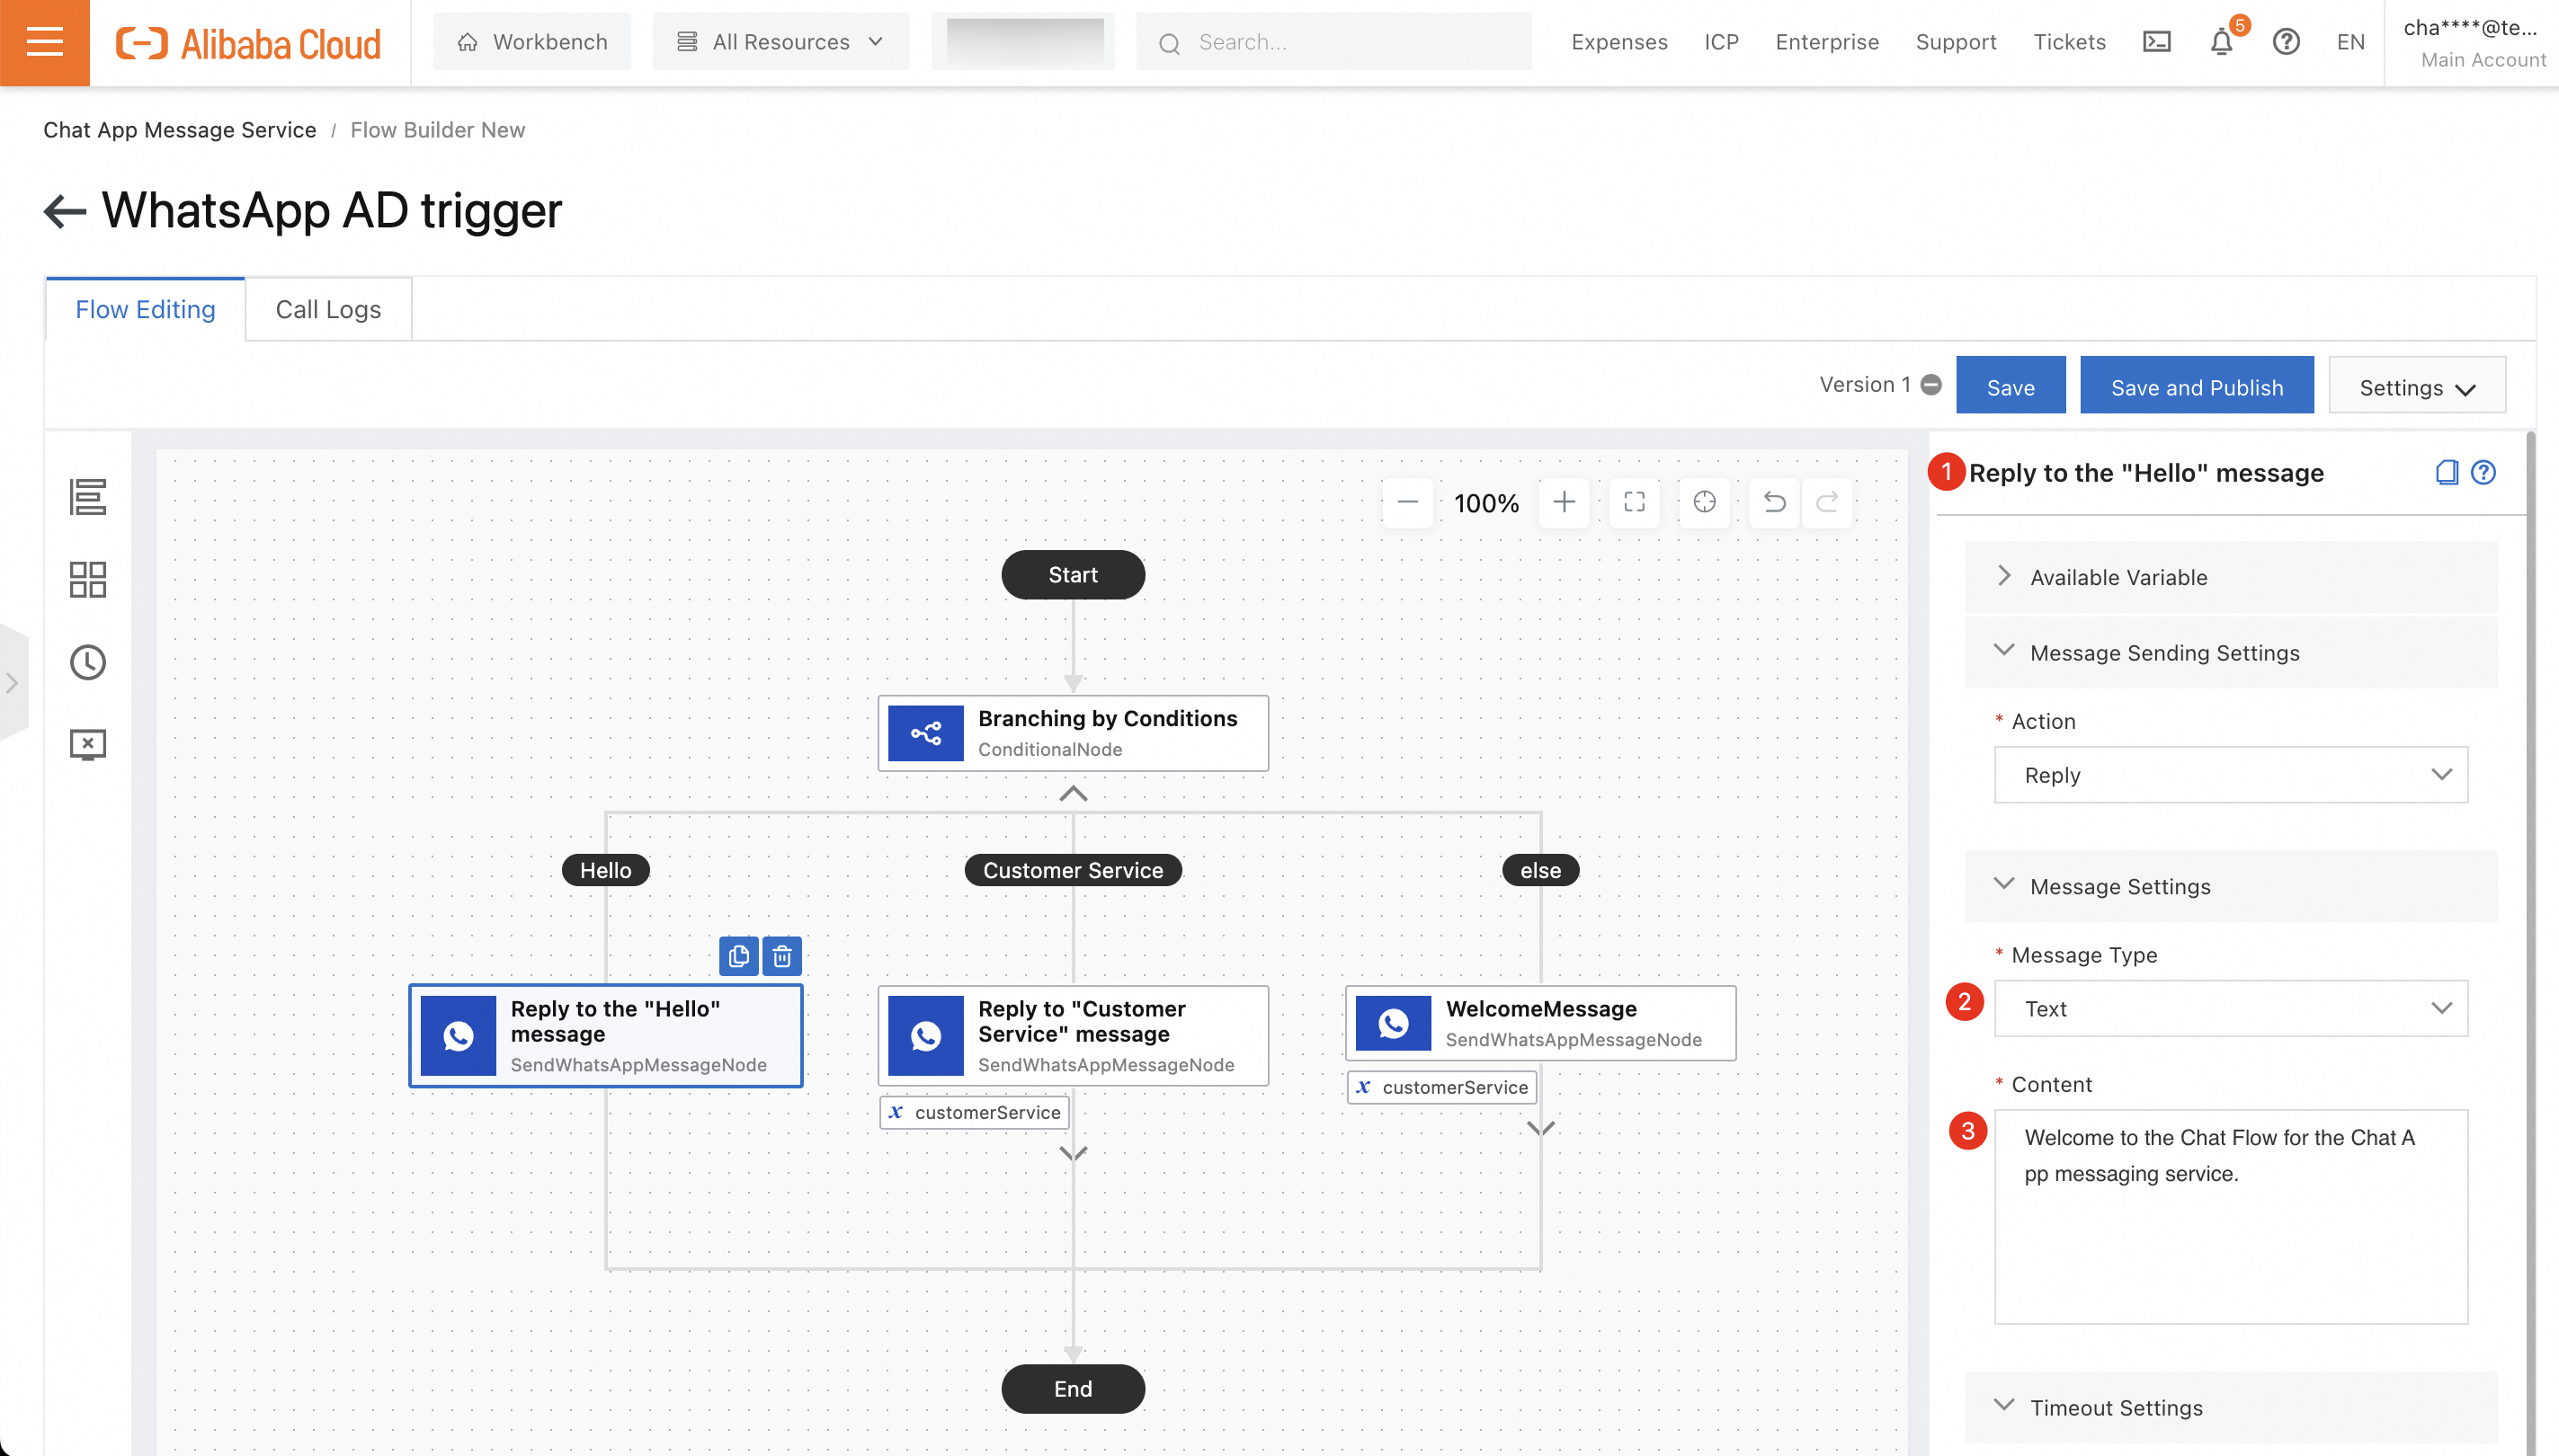Click fit-to-screen icon in canvas toolbar
The height and width of the screenshot is (1456, 2559).
(1635, 502)
